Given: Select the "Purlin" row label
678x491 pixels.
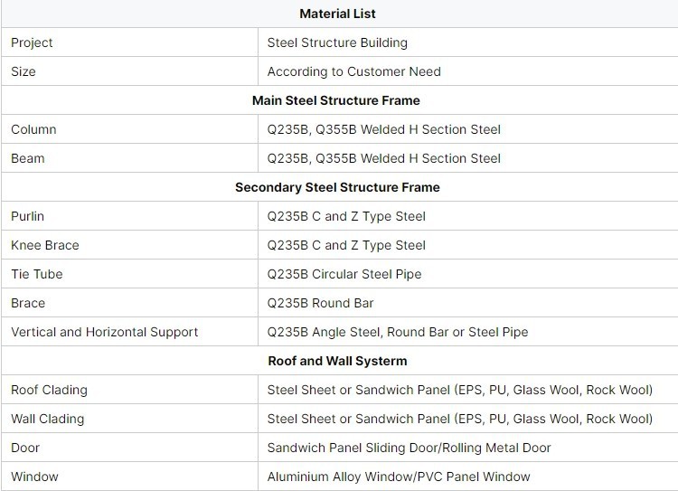Looking at the screenshot, I should click(x=28, y=216).
